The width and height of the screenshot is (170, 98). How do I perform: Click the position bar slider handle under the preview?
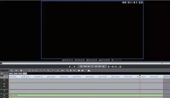(x=162, y=63)
